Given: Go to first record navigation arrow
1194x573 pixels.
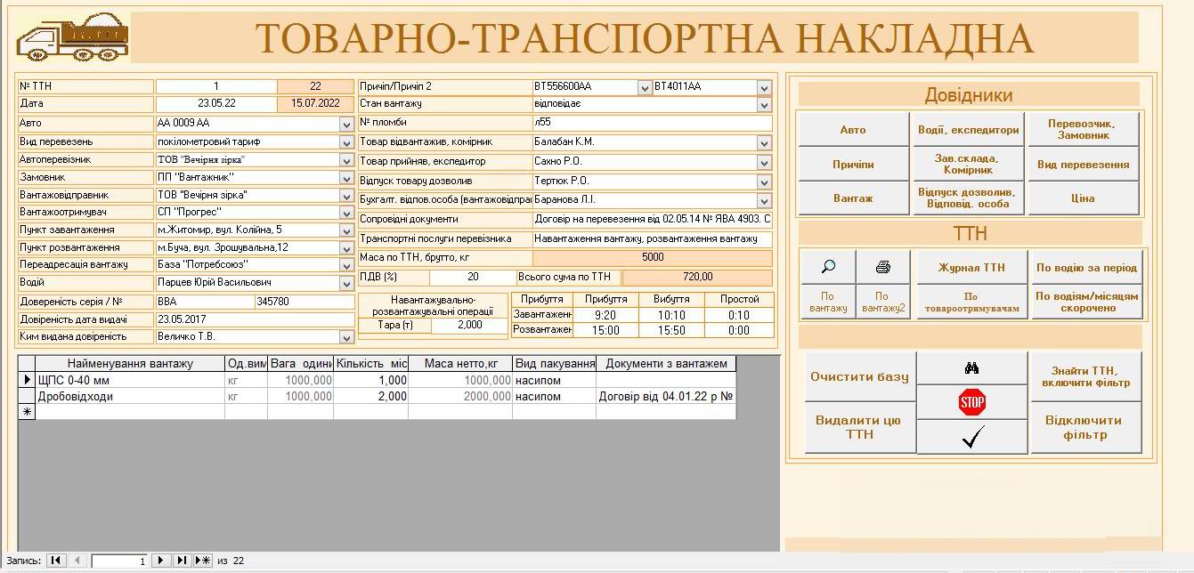Looking at the screenshot, I should point(55,561).
